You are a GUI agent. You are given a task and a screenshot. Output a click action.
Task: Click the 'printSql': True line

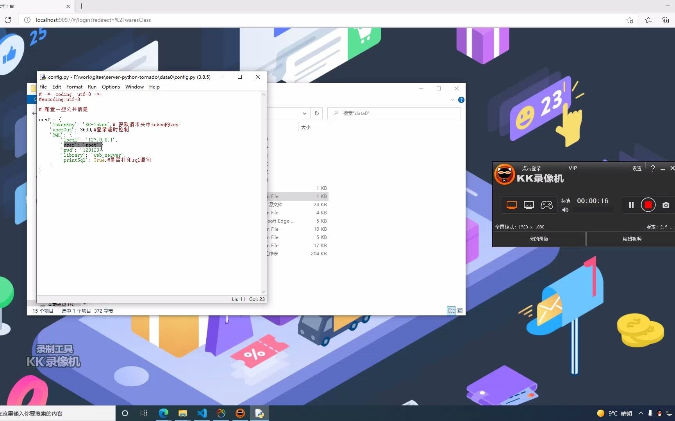106,160
